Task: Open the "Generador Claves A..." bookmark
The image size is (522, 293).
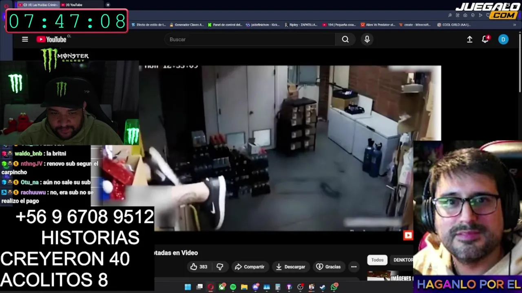Action: (187, 25)
